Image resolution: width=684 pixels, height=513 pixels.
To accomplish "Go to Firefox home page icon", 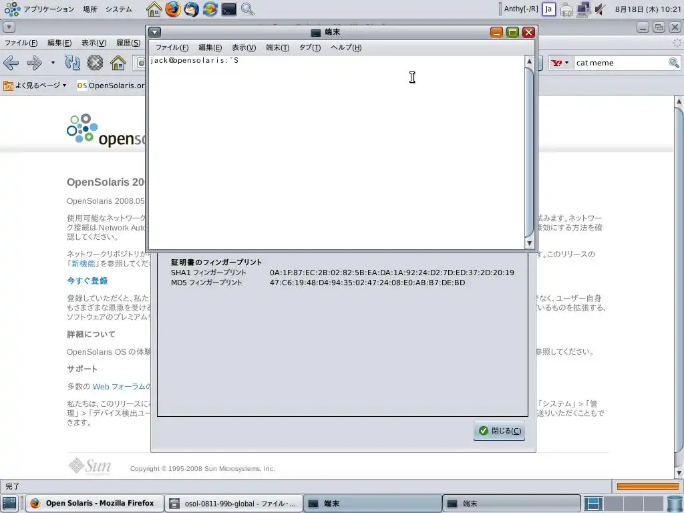I will (x=118, y=63).
